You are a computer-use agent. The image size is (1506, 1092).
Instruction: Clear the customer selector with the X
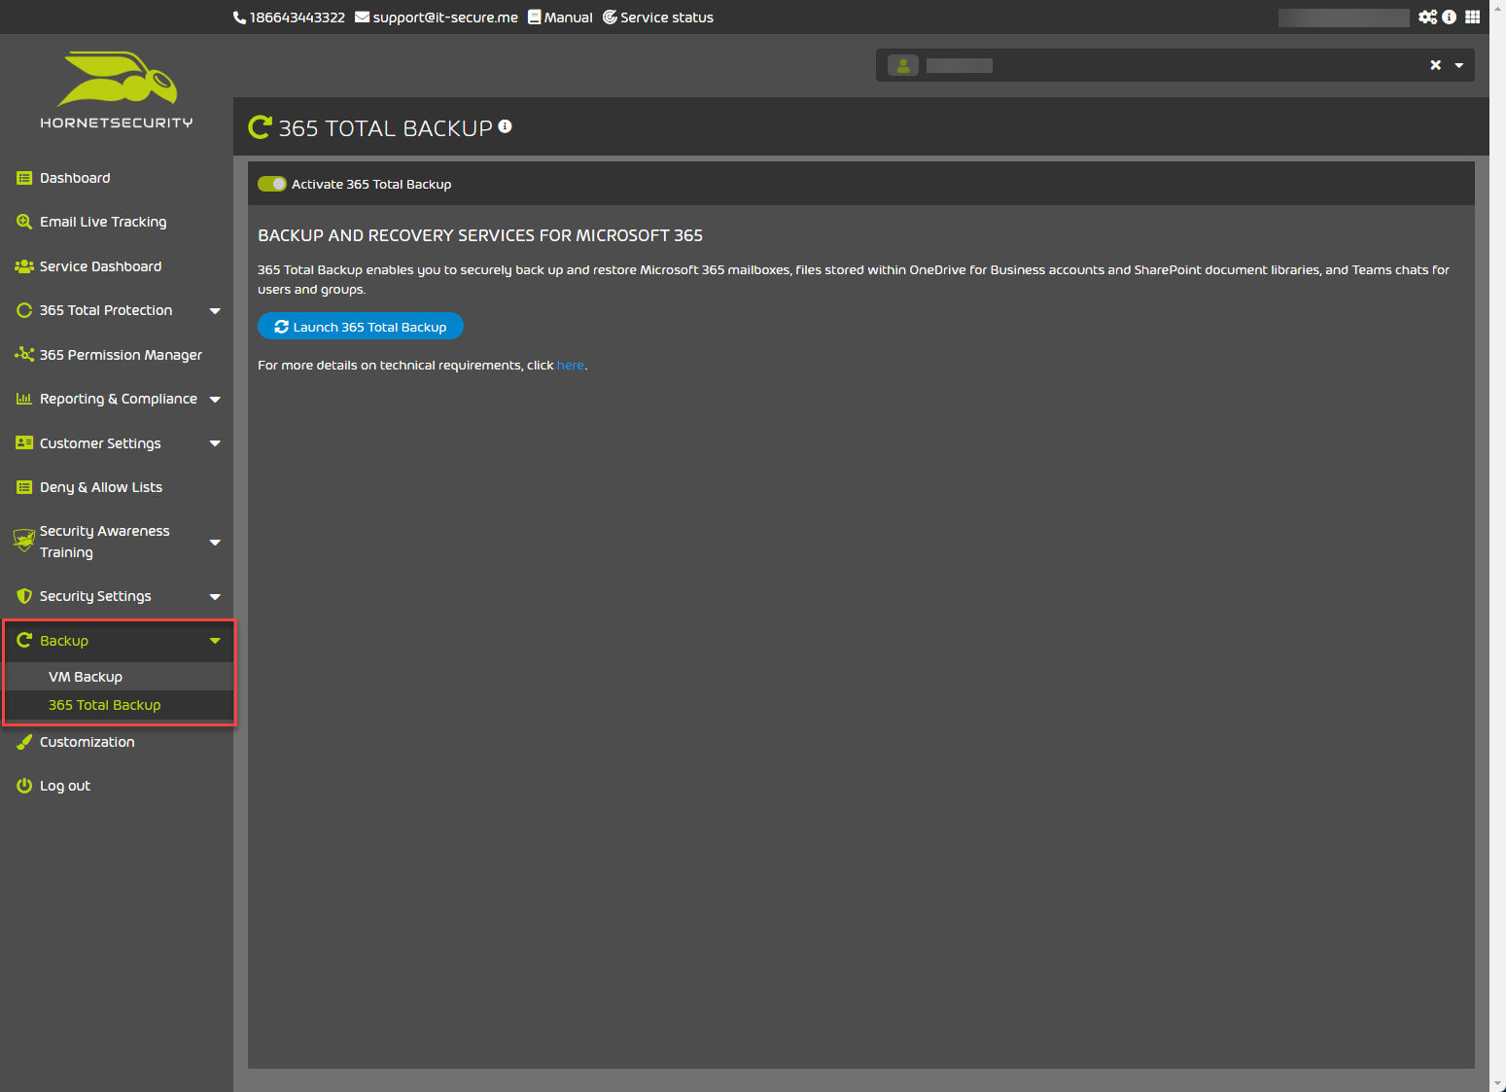point(1435,65)
